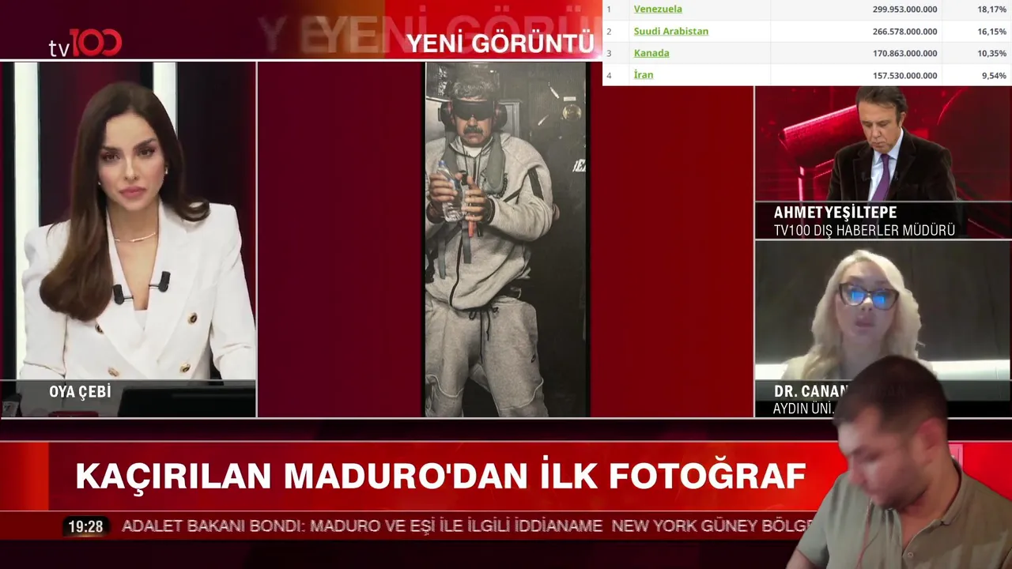Click the AYDIN ÜNİ. caption text
The height and width of the screenshot is (569, 1012).
pyautogui.click(x=804, y=409)
